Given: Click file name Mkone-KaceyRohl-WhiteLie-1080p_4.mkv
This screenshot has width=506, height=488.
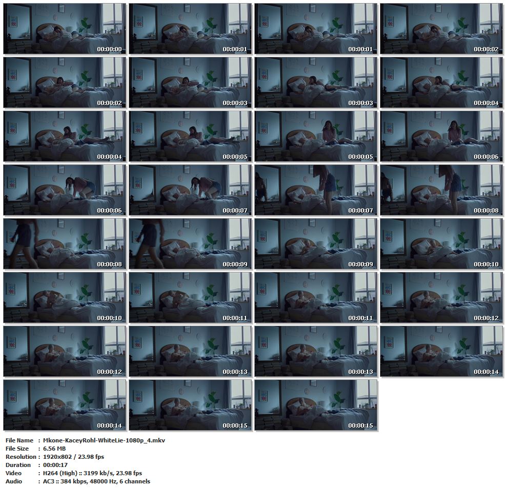Looking at the screenshot, I should 104,440.
